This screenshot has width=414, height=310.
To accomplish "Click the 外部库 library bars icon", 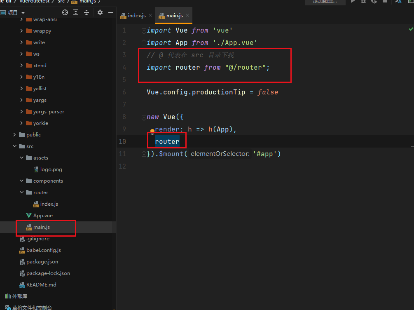I will coord(8,296).
